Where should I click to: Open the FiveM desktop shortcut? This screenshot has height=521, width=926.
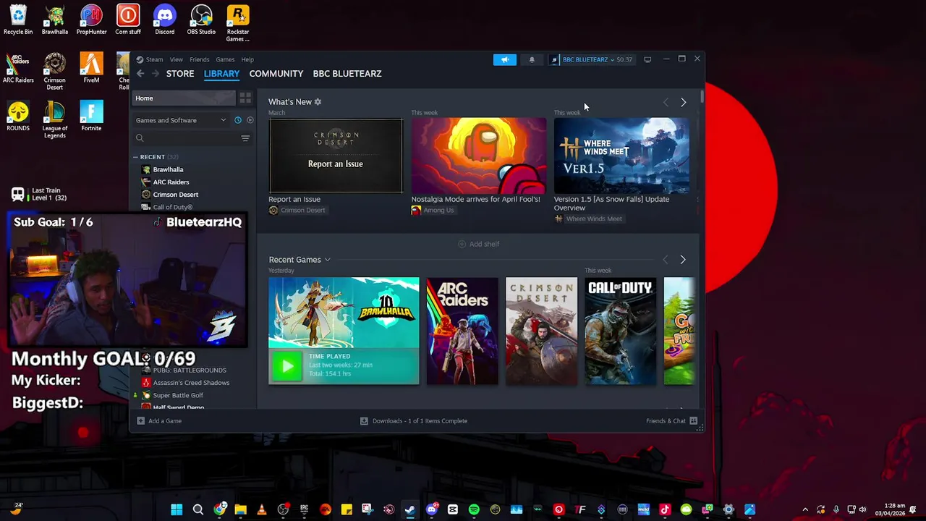[x=91, y=69]
